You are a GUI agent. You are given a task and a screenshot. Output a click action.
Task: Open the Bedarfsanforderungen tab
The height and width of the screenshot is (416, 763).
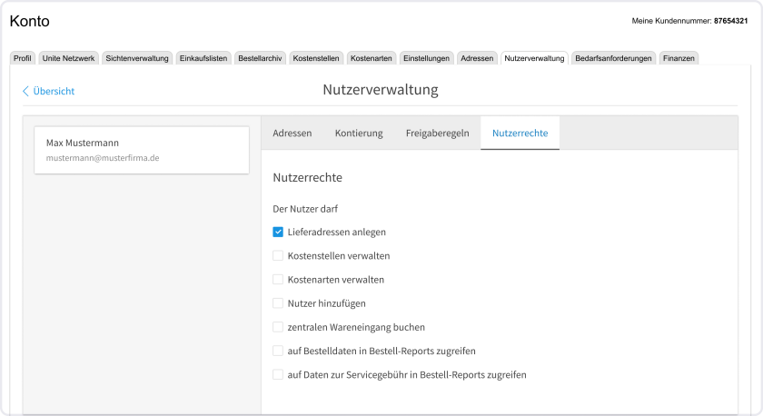[x=613, y=58]
